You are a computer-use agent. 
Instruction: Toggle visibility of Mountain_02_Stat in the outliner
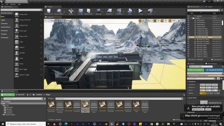(x=188, y=37)
